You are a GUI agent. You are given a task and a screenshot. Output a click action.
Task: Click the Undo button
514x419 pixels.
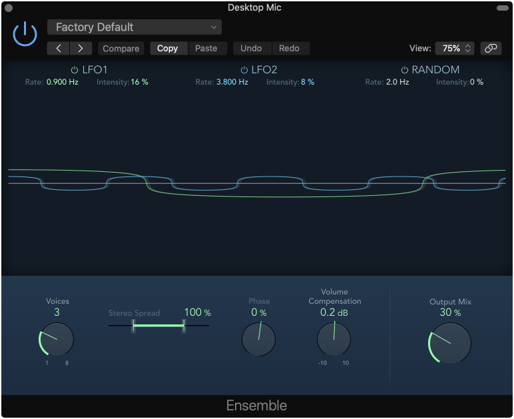(x=251, y=49)
